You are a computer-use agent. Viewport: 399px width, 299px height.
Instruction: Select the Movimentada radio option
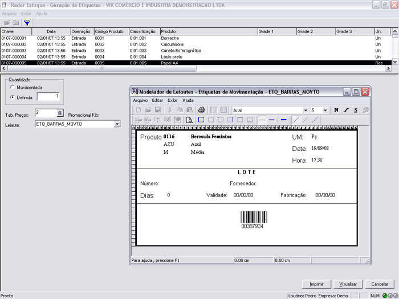(13, 88)
